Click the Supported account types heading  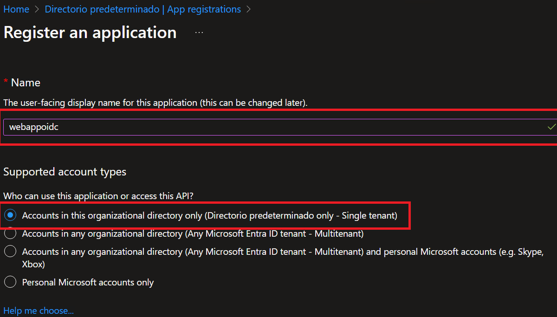point(65,171)
